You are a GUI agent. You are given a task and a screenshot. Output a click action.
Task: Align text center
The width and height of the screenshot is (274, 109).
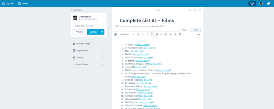pos(171,35)
